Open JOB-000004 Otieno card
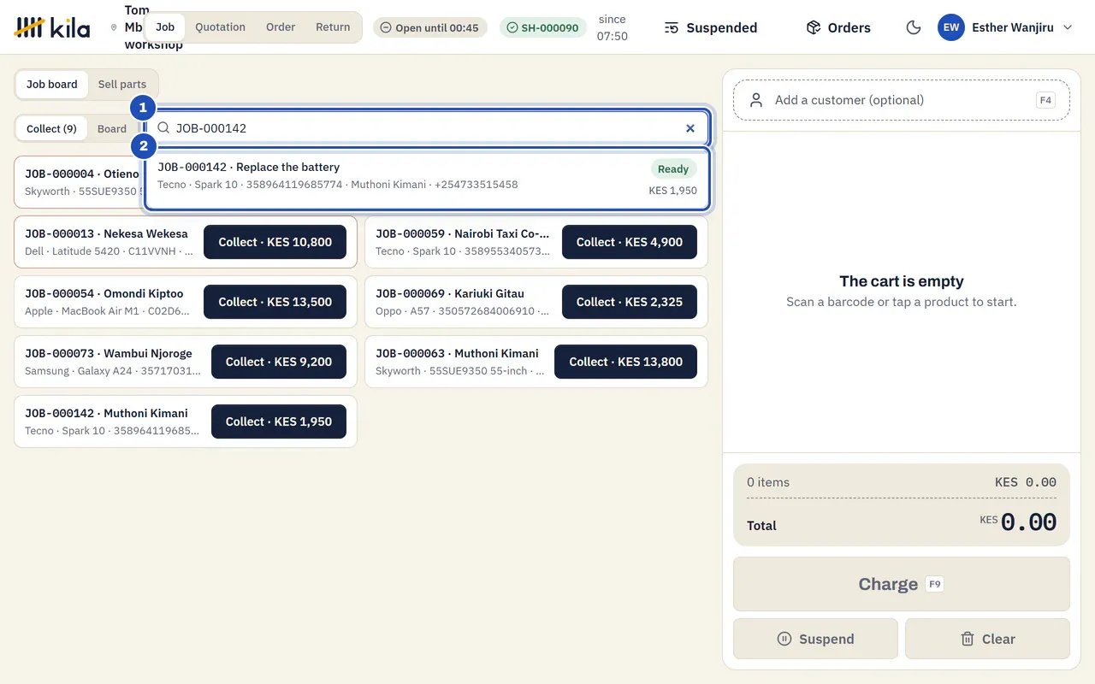Viewport: 1095px width, 684px height. (x=77, y=182)
